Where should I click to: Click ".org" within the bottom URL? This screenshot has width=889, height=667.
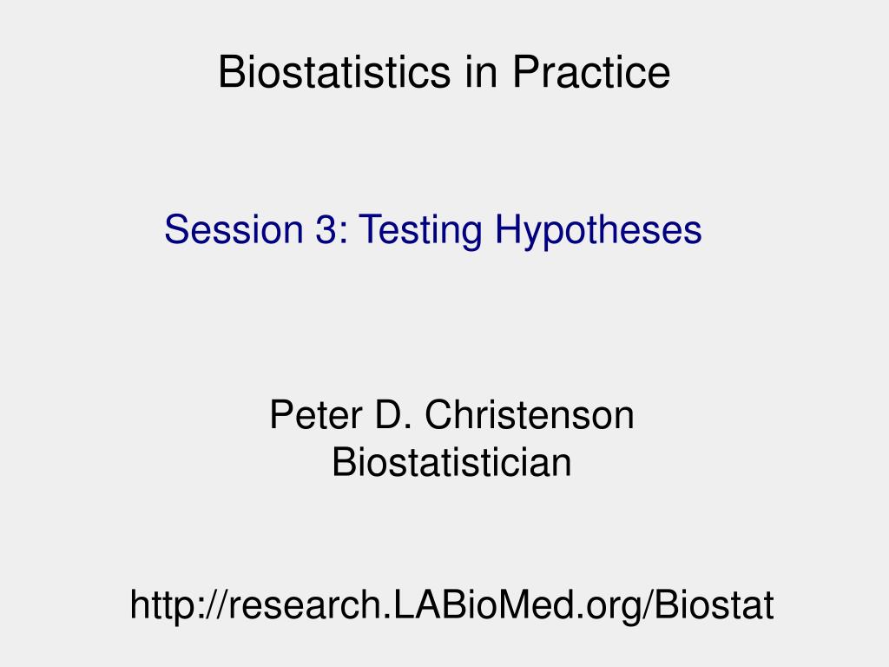point(610,607)
